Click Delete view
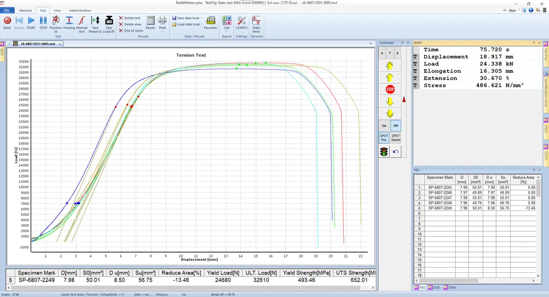Image resolution: width=549 pixels, height=297 pixels. (x=130, y=24)
